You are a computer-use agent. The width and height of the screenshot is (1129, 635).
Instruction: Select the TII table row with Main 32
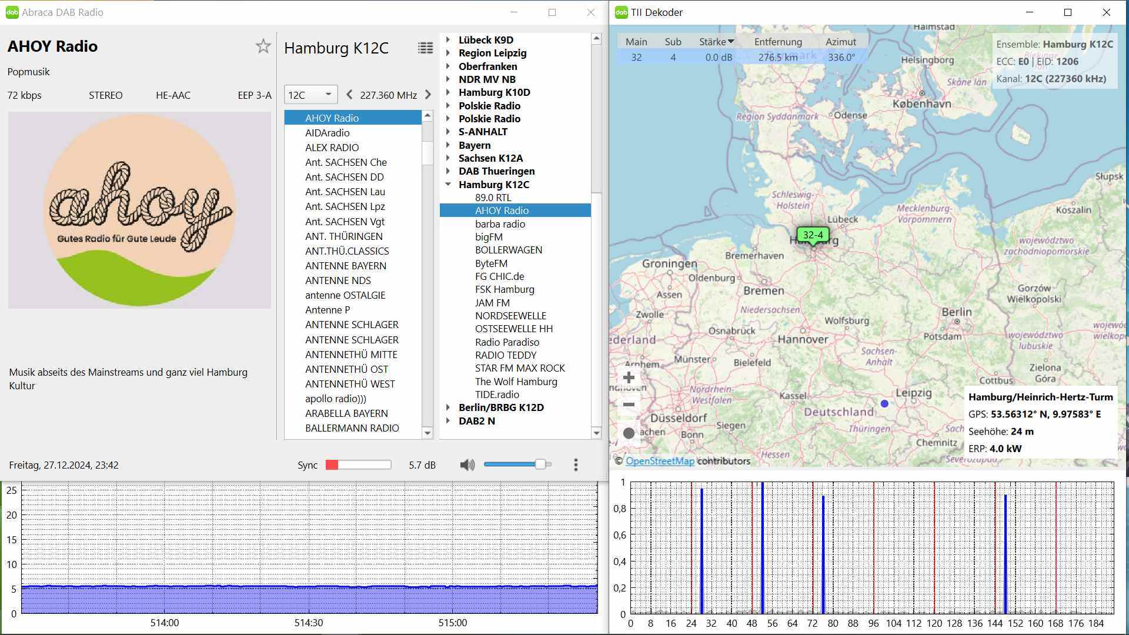tap(636, 57)
